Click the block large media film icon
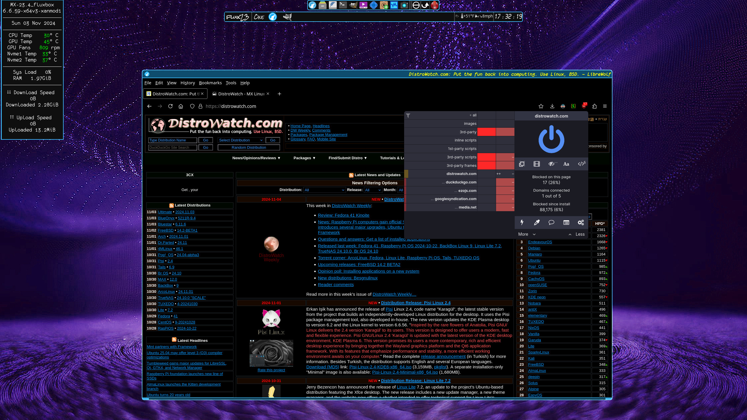Screen dimensions: 747x420 537,164
